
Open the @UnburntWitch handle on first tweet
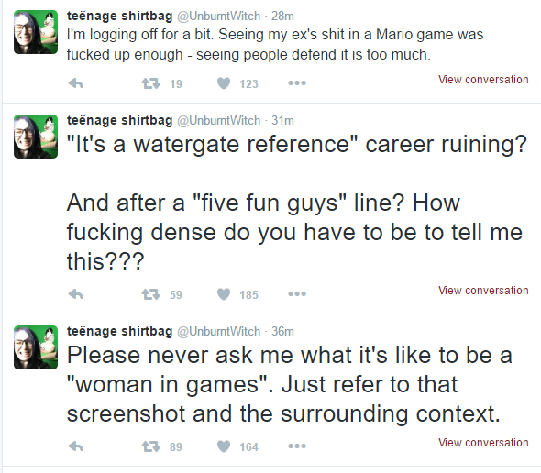tap(219, 16)
